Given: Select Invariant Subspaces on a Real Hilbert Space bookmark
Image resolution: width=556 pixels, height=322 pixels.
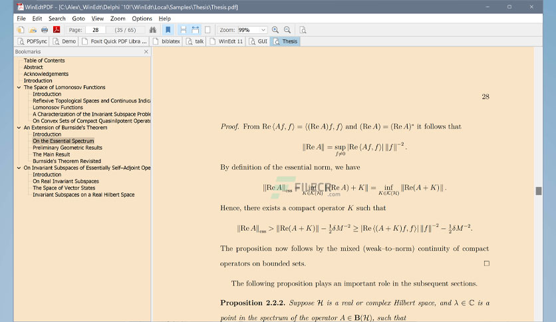Looking at the screenshot, I should 83,195.
